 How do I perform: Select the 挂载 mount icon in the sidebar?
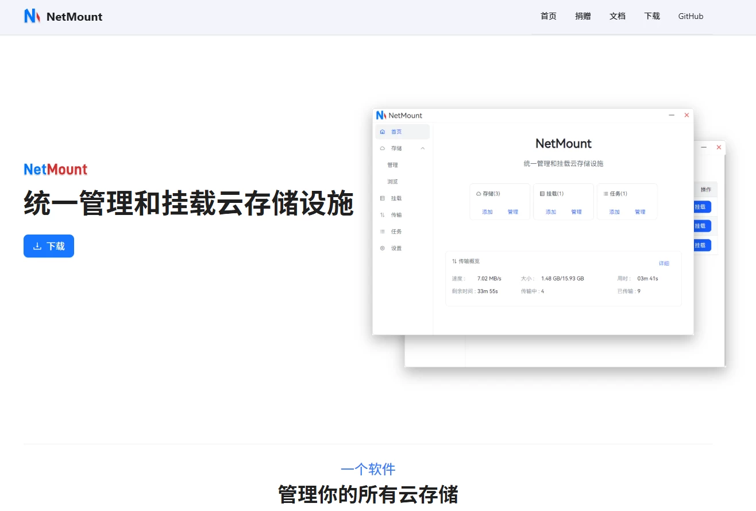383,198
